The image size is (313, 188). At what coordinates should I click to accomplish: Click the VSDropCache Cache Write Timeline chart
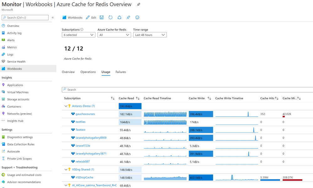tap(236, 178)
